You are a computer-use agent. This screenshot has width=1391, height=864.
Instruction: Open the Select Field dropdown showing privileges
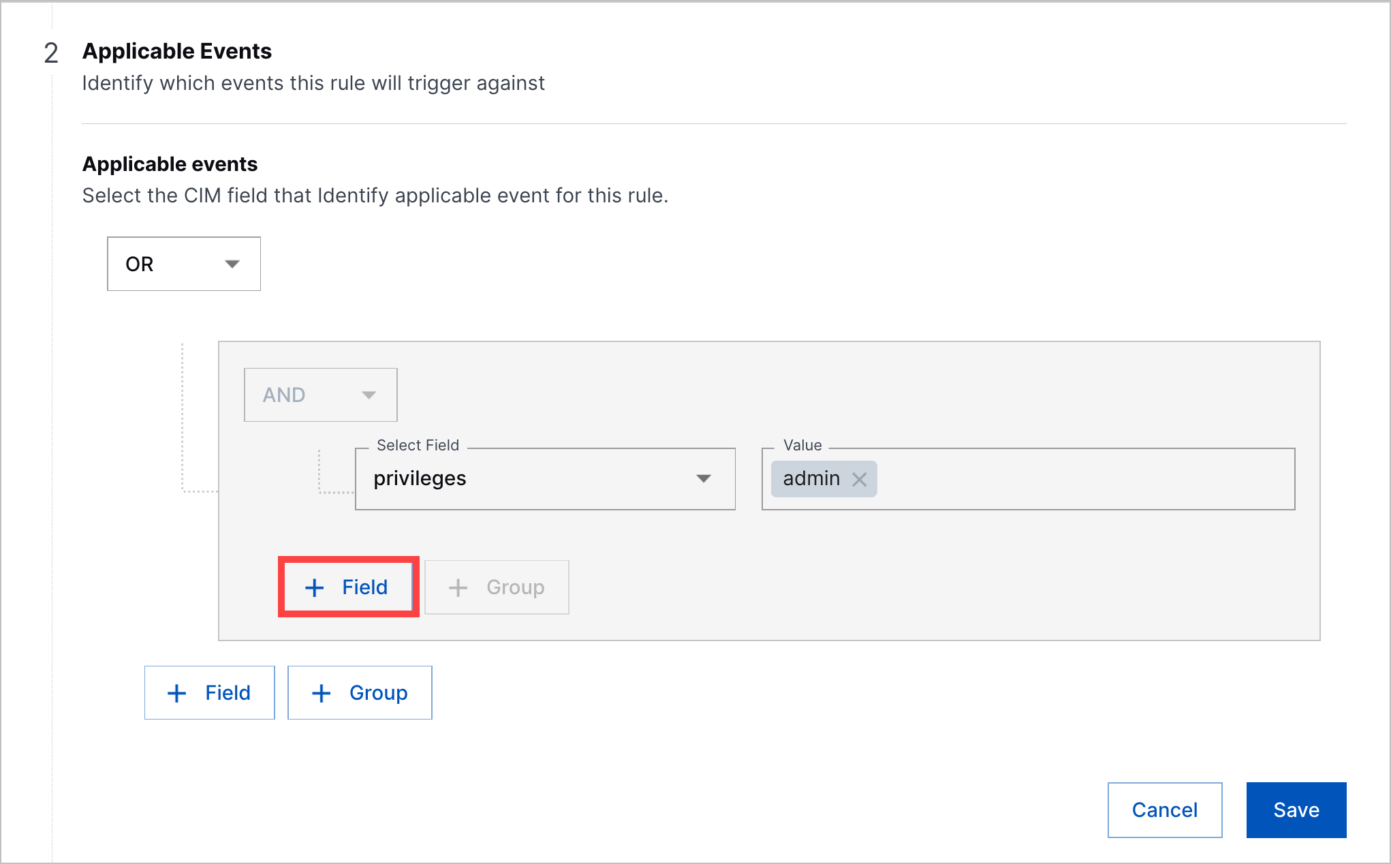coord(544,479)
